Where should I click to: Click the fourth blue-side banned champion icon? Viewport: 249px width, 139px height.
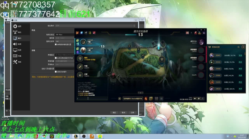(x=90, y=33)
